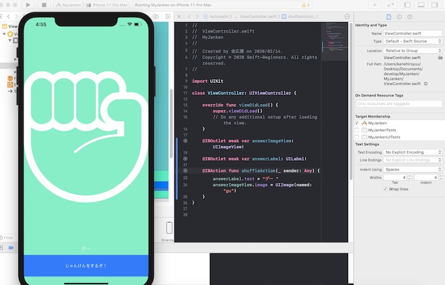
Task: Go back in assistant editor history
Action: 189,16
